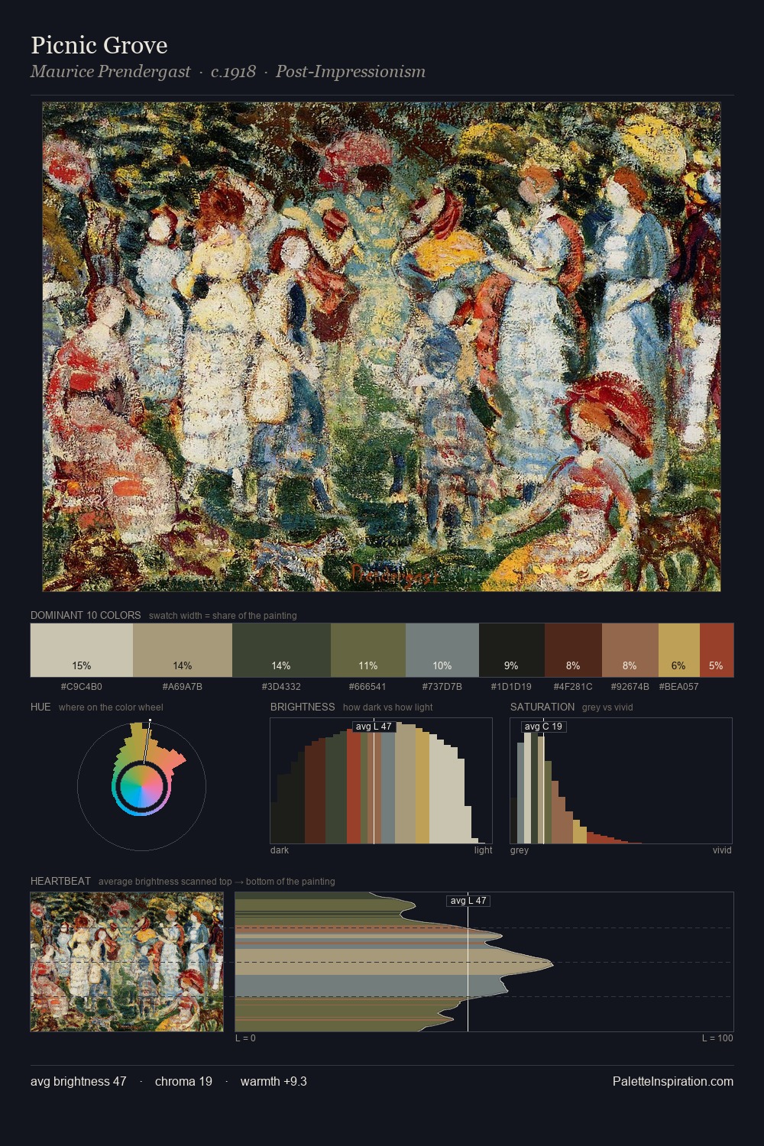Select the light brown 8% swatch above #92674B
Viewport: 764px width, 1146px height.
(630, 650)
